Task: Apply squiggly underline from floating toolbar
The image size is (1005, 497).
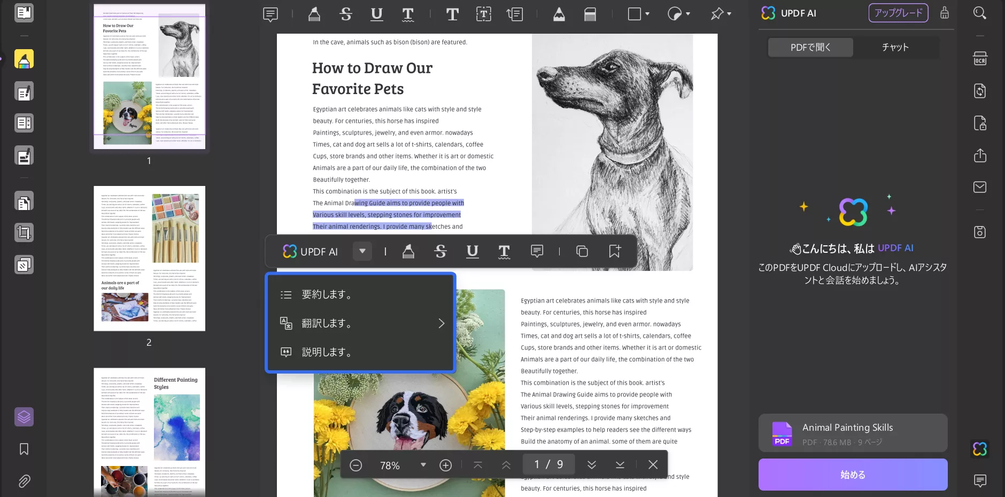Action: pyautogui.click(x=504, y=251)
